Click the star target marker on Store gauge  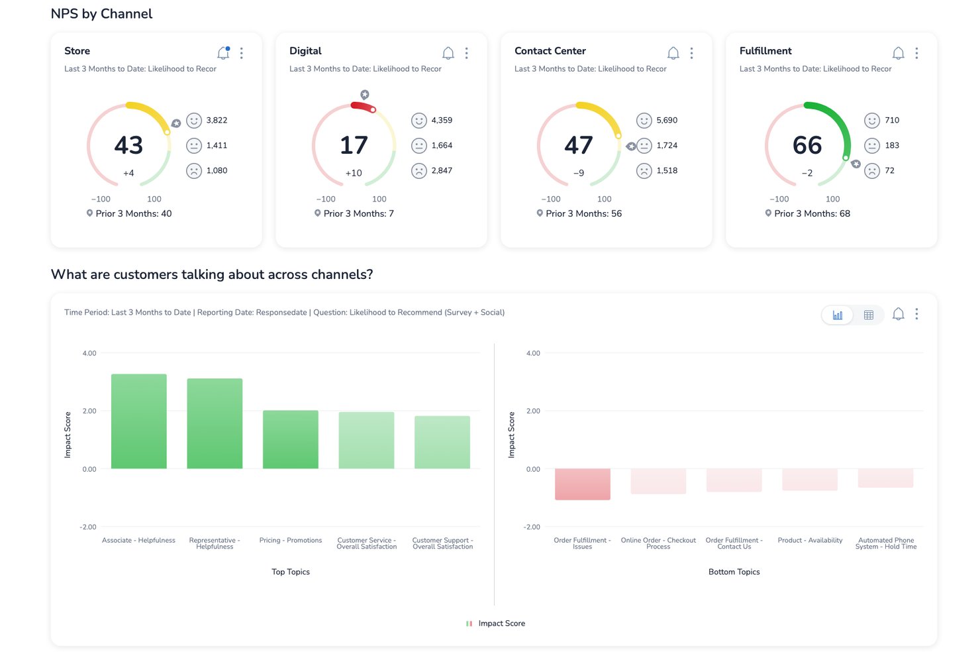coord(176,123)
